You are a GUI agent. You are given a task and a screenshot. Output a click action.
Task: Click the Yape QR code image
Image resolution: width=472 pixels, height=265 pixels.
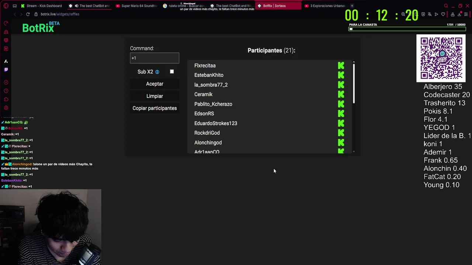[441, 58]
